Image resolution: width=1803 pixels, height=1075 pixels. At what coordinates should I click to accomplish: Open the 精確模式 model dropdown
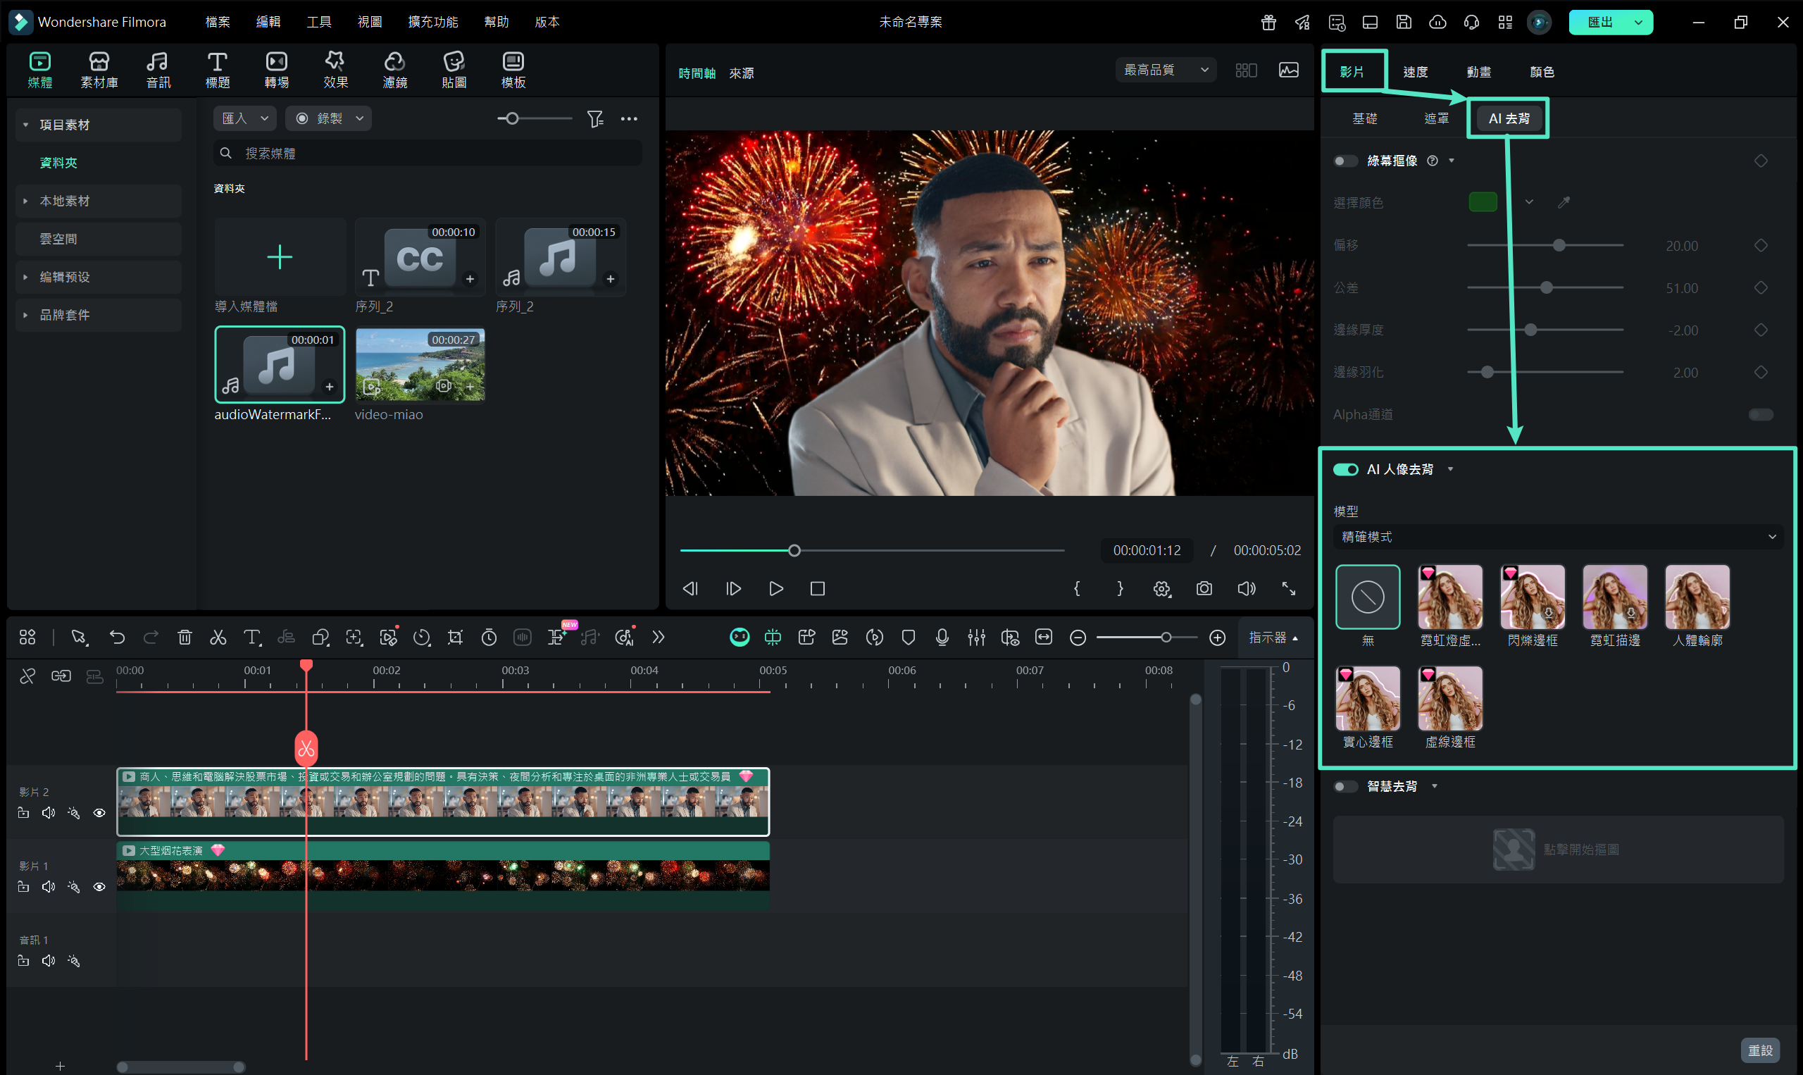coord(1557,537)
